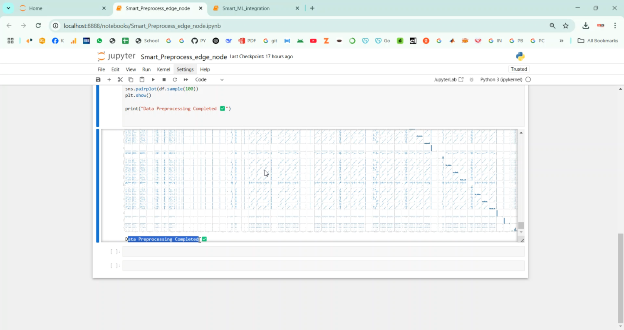624x330 pixels.
Task: Open the Kernel menu
Action: point(163,69)
